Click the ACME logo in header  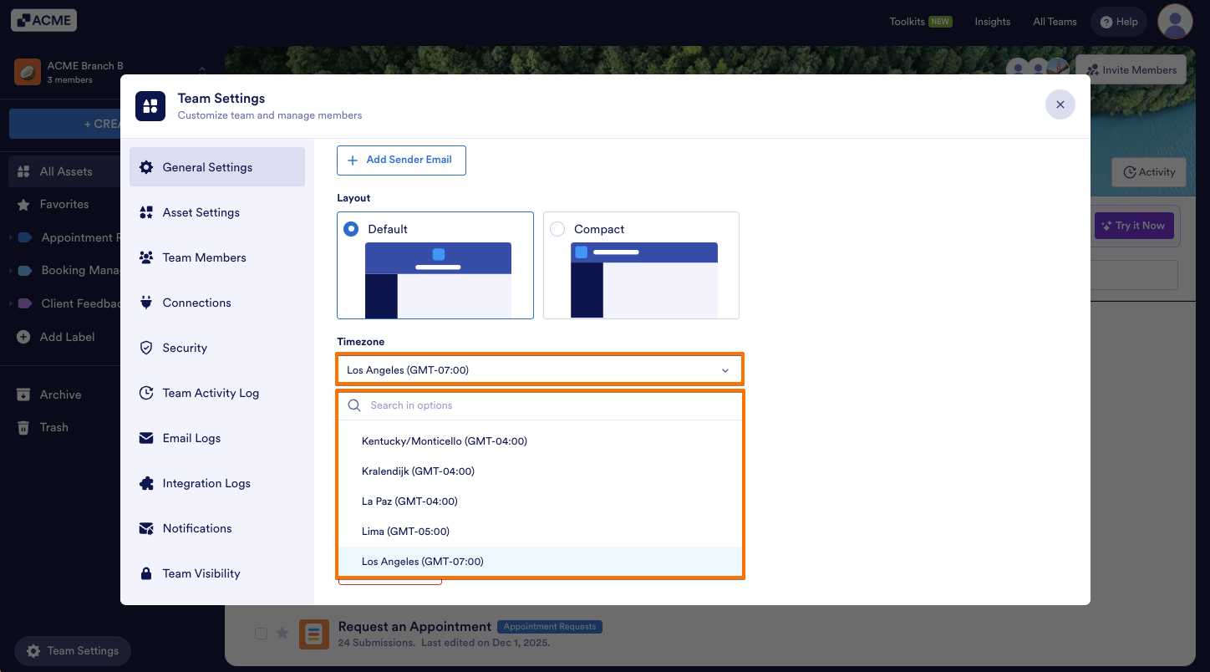coord(44,21)
